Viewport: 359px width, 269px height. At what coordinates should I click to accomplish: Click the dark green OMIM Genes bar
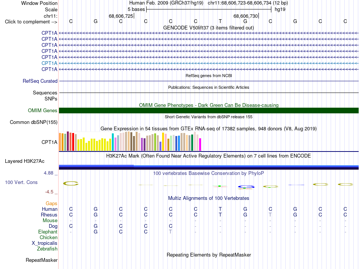click(x=209, y=111)
